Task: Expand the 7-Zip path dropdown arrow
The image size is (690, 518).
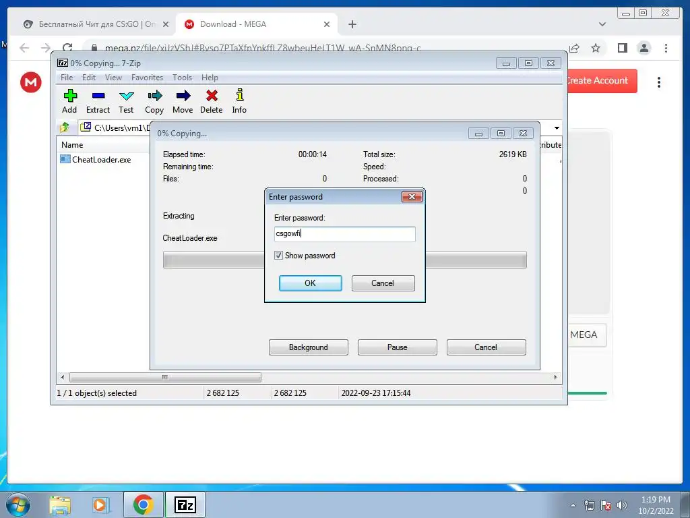Action: (557, 127)
